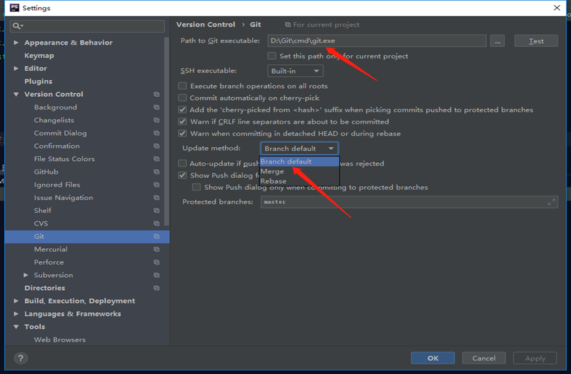Select Mercurial in the settings tree
Viewport: 571px width, 374px height.
click(x=50, y=249)
